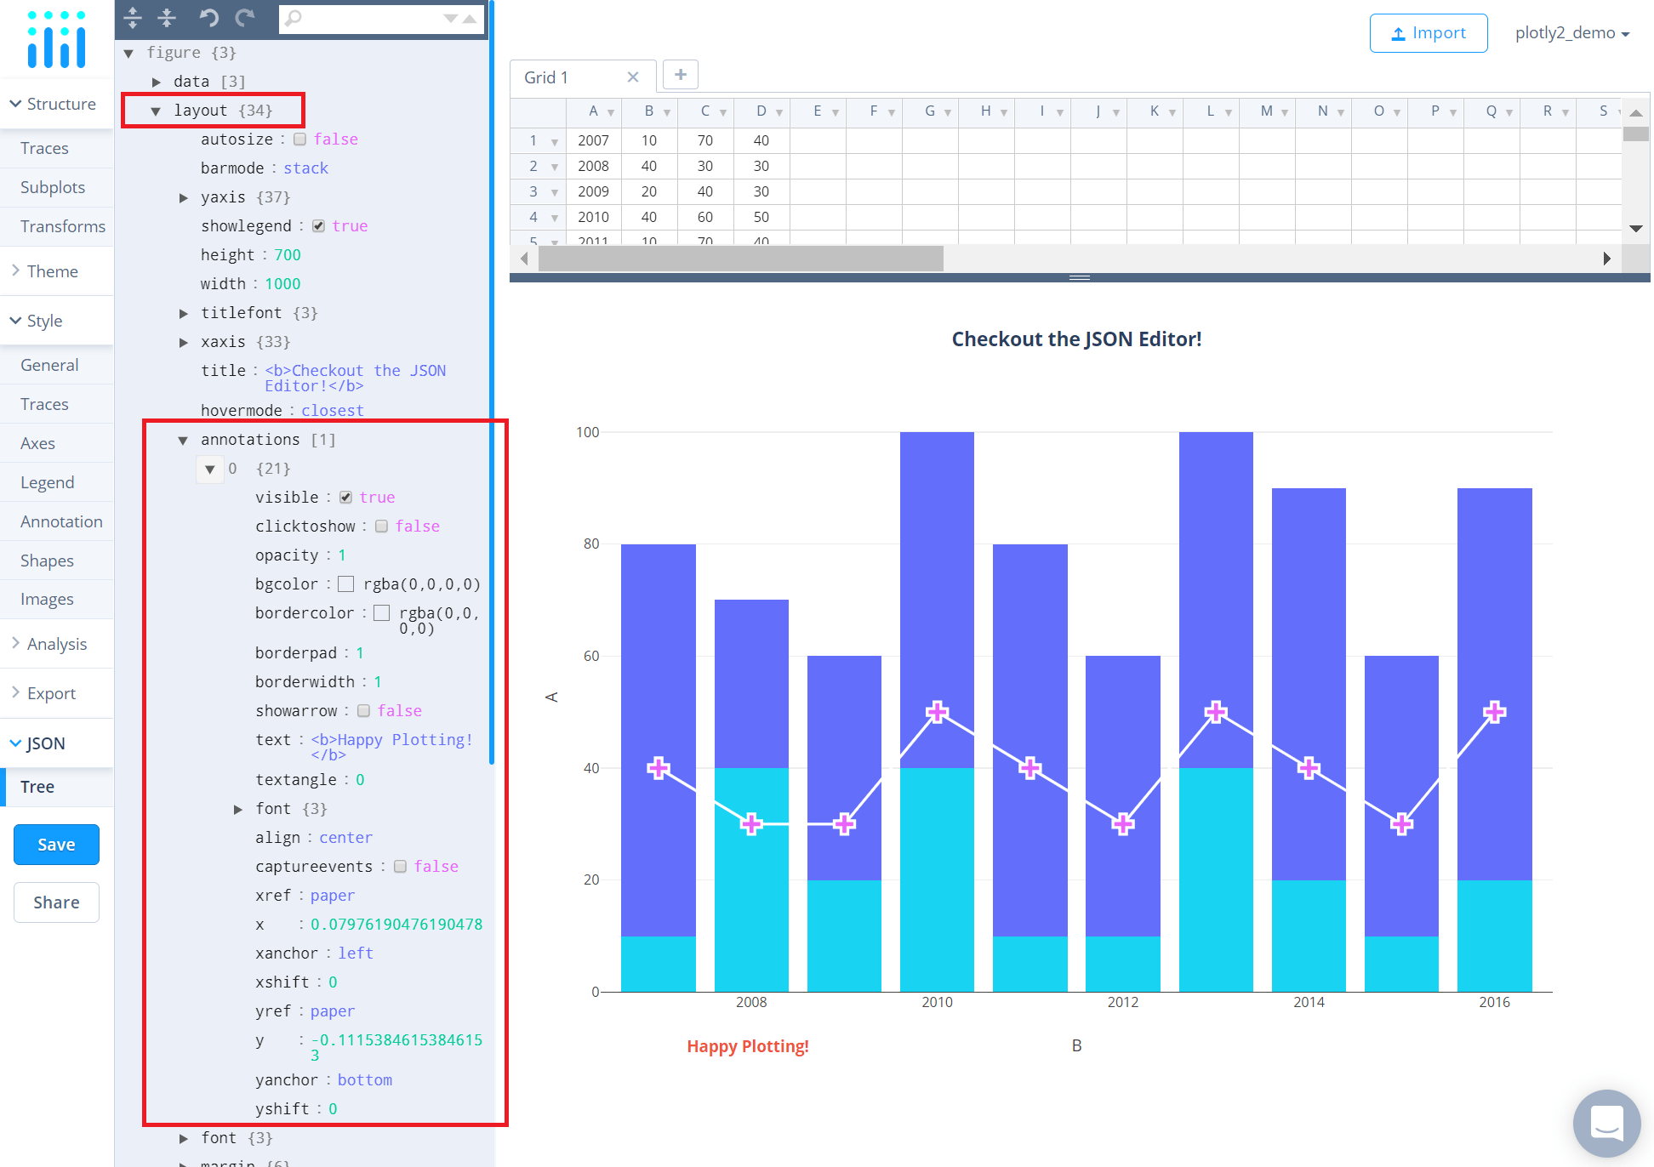
Task: Uncheck the annotation's visible checkbox
Action: (x=345, y=497)
